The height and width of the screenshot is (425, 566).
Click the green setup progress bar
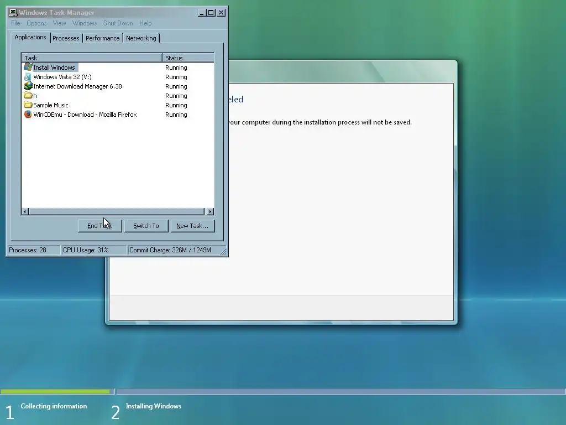(55, 391)
